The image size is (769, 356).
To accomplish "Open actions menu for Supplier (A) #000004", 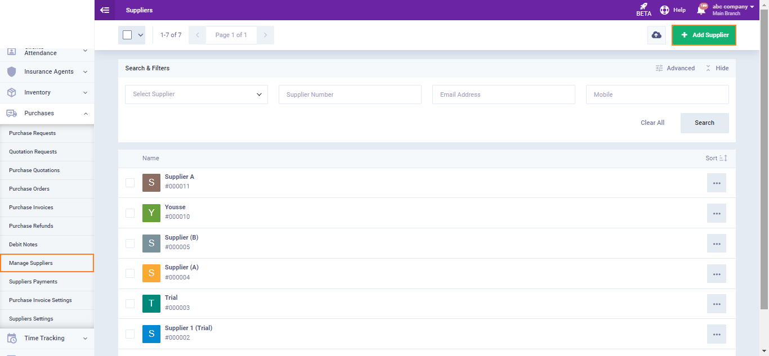I will coord(717,273).
